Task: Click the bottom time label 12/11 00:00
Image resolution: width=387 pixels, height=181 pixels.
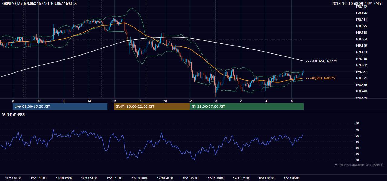Action: coord(216,178)
